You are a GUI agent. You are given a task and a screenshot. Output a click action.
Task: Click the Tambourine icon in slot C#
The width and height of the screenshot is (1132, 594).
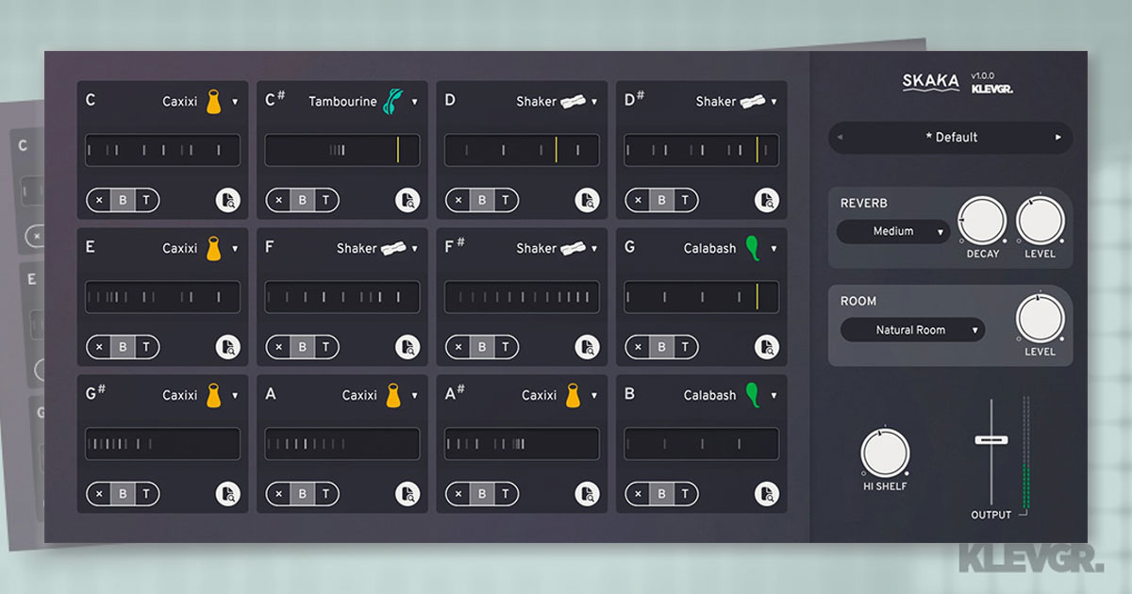coord(391,102)
